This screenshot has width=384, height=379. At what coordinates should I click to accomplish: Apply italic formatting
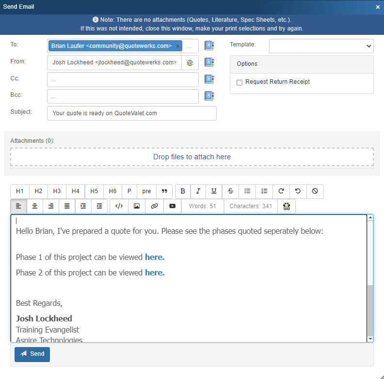tap(198, 191)
